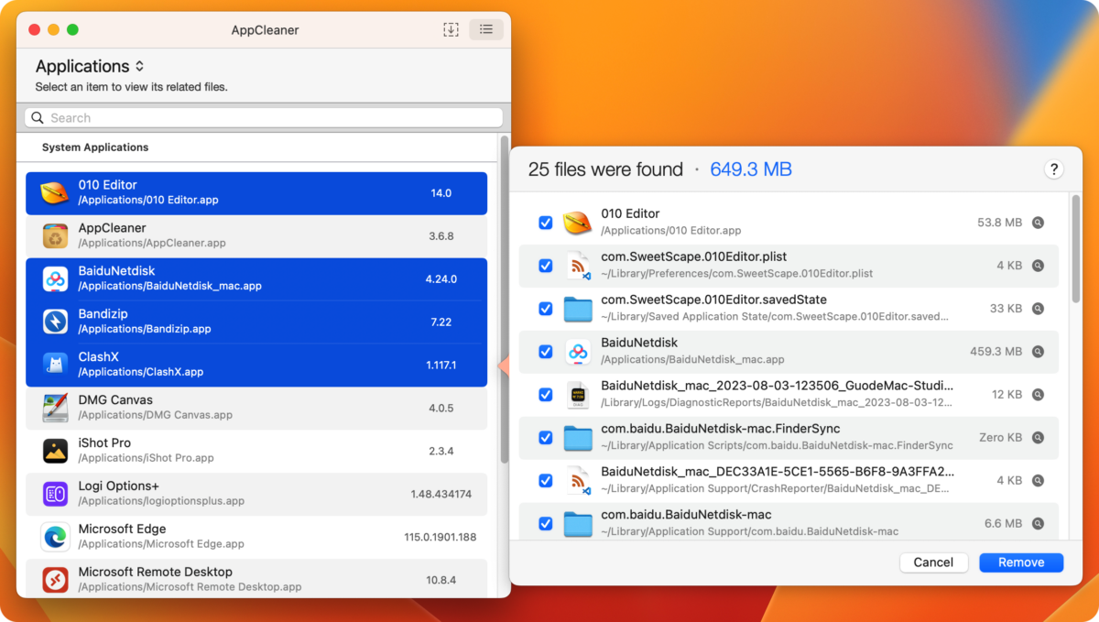Click the AppCleaner app icon in list
This screenshot has height=622, width=1099.
[55, 236]
